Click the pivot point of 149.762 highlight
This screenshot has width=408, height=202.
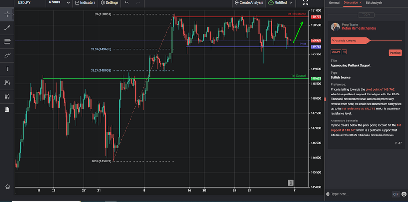(x=380, y=89)
